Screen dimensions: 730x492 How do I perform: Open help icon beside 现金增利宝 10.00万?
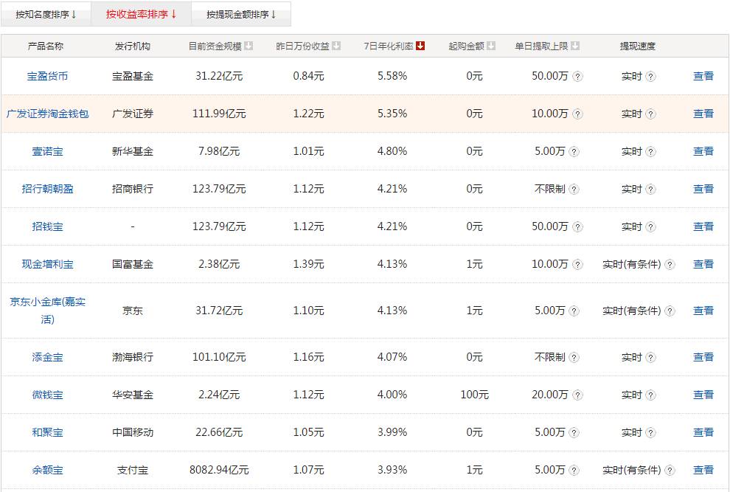coord(577,265)
